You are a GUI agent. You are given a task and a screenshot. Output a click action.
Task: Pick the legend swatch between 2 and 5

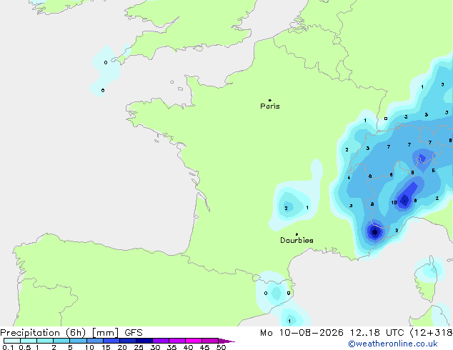[61, 341]
